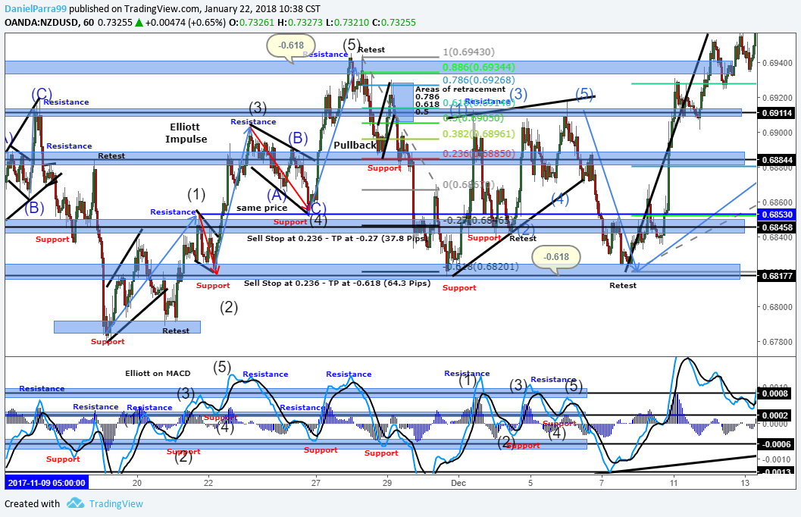Image resolution: width=801 pixels, height=517 pixels.
Task: Select the Areas of retracement text
Action: click(x=460, y=89)
